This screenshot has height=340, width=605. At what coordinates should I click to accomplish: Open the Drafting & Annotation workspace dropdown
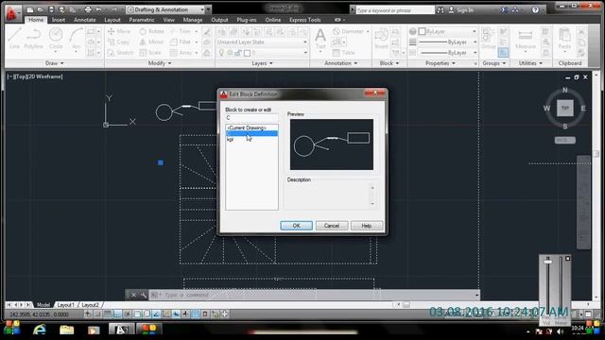pyautogui.click(x=166, y=9)
